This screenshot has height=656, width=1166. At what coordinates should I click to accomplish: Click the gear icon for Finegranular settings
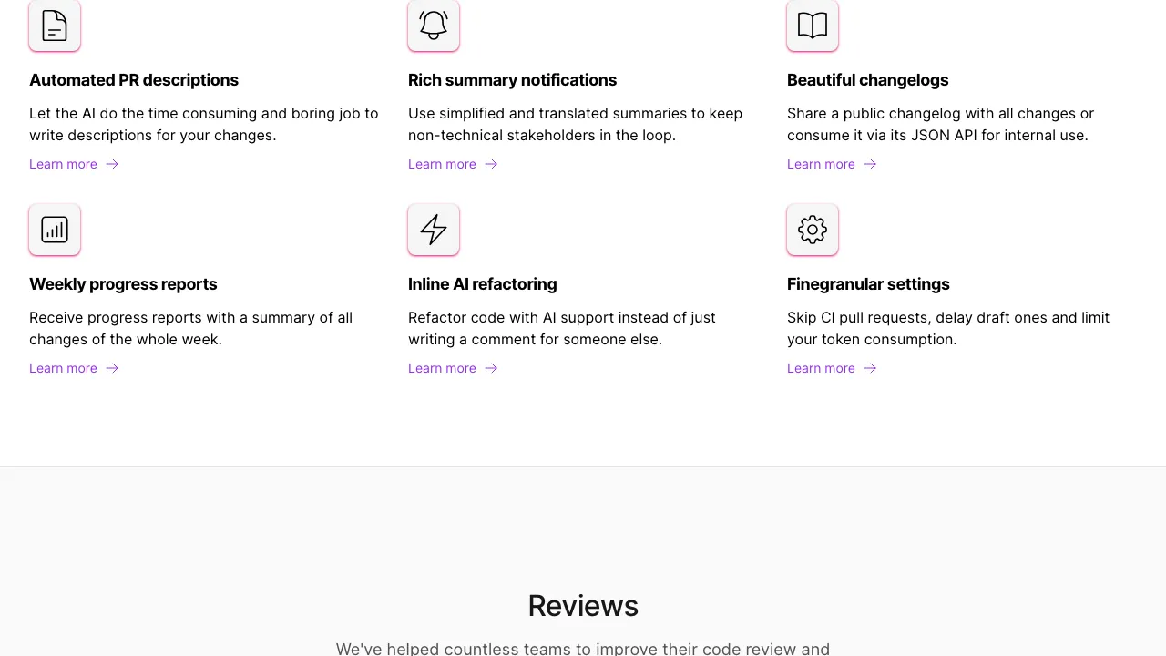click(x=813, y=230)
